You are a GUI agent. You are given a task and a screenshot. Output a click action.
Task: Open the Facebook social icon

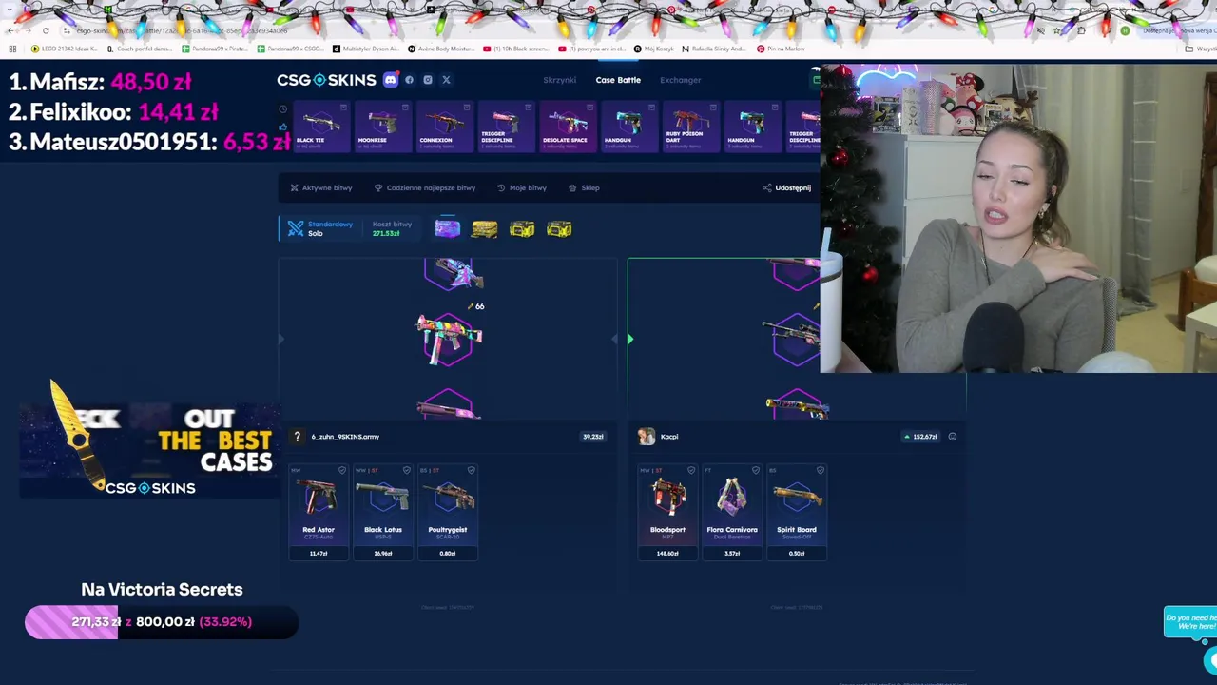pos(410,80)
